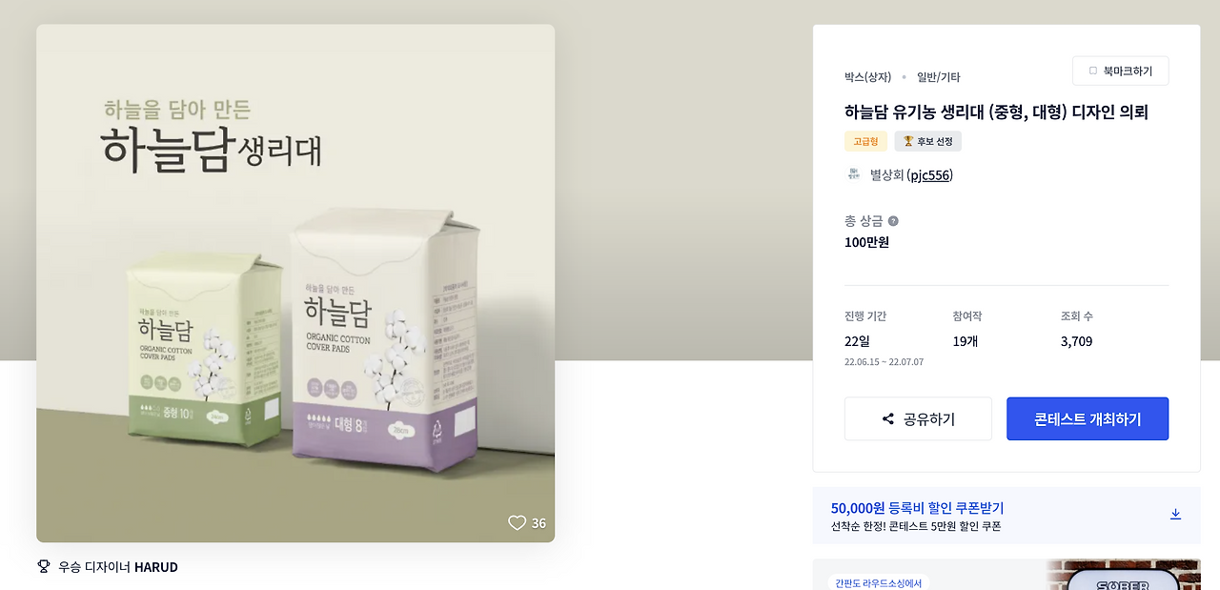Open the HARUD winning designer name
Image resolution: width=1220 pixels, height=590 pixels.
pos(156,565)
